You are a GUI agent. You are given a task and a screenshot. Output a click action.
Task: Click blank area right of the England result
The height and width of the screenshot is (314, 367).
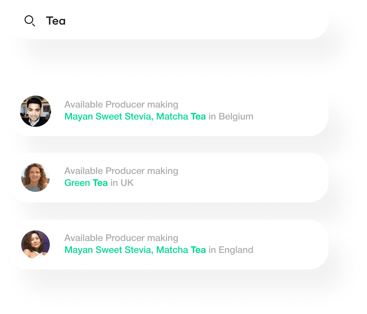coord(289,245)
